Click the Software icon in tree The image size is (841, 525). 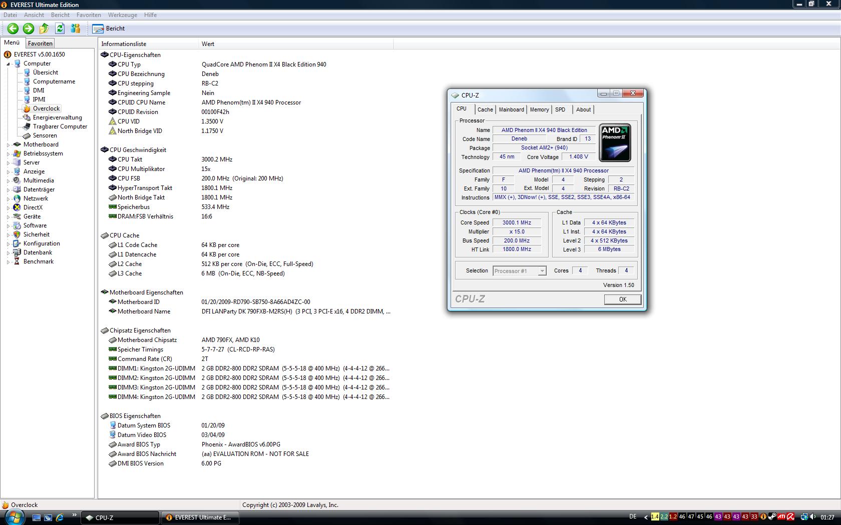[17, 225]
